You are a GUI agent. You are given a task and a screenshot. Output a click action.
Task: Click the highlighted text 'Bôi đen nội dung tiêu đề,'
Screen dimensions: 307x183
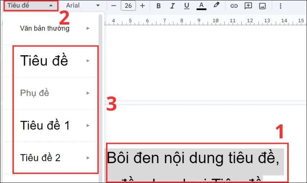193,158
